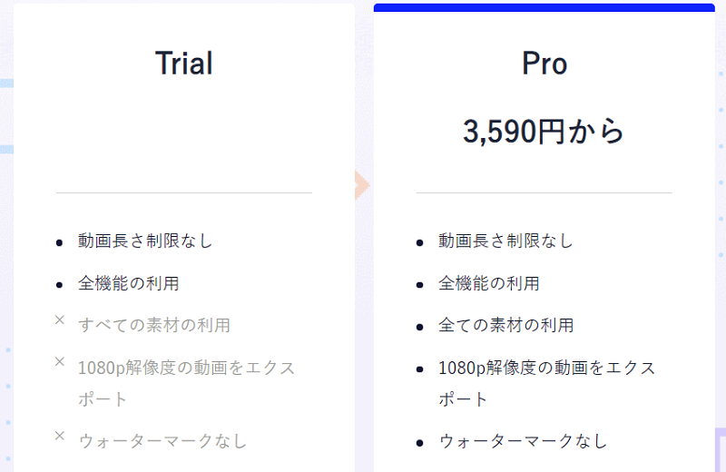Select Pro 全機能の利用 feature text
Image resolution: width=726 pixels, height=472 pixels.
click(x=489, y=283)
